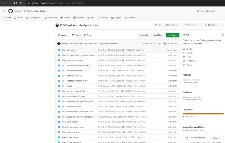Open the 0014-longest-common-prefix folder
225x143 pixels.
[75, 81]
